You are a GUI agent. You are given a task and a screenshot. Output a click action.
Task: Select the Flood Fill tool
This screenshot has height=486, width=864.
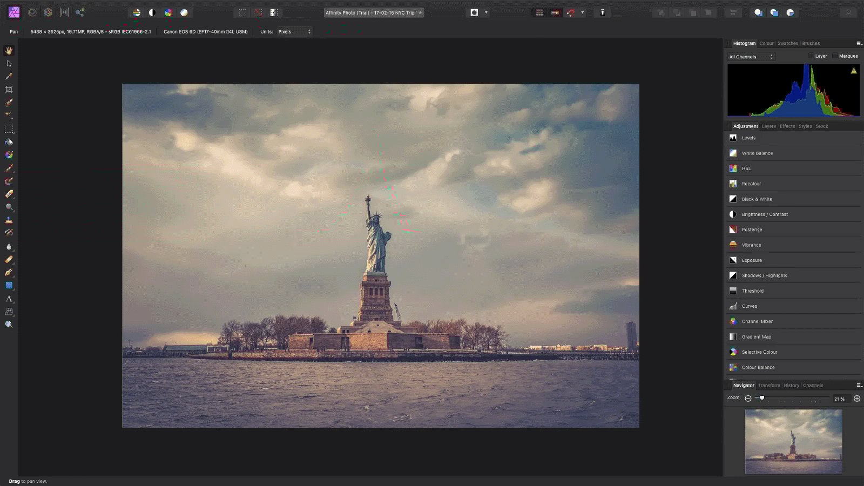click(9, 142)
